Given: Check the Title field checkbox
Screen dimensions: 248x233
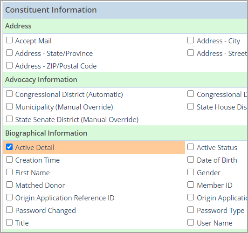Looking at the screenshot, I should (x=9, y=222).
